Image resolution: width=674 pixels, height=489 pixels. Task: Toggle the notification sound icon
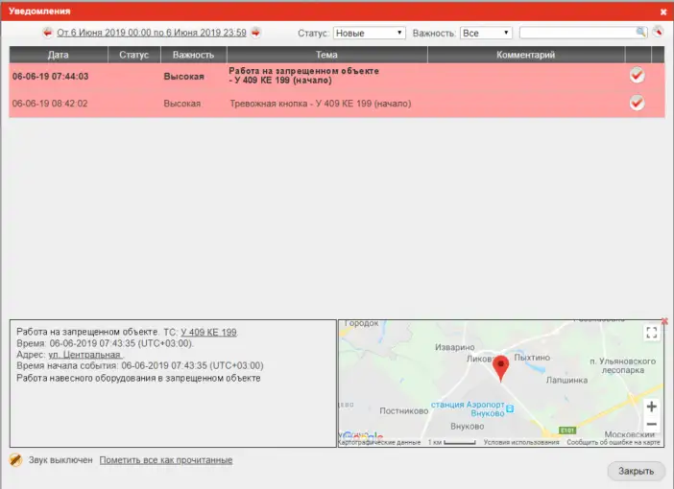pyautogui.click(x=15, y=460)
